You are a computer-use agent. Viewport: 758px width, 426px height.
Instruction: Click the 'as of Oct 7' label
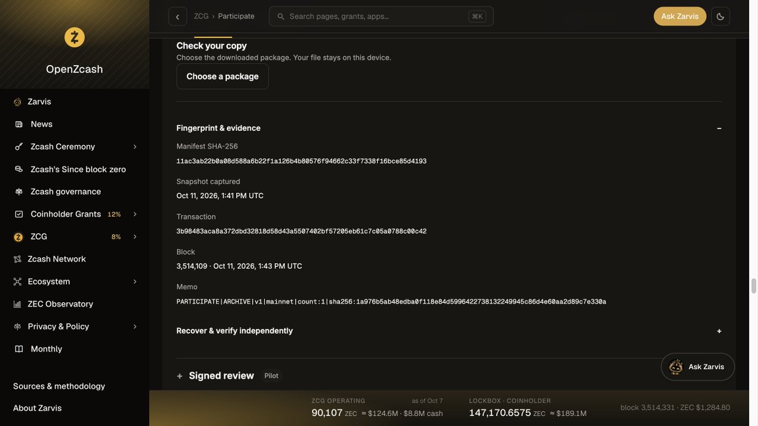[x=428, y=401]
